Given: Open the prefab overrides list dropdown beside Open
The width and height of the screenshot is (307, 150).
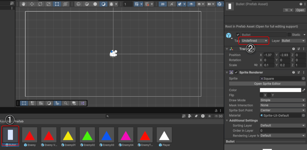Looking at the screenshot, I should 288,10.
